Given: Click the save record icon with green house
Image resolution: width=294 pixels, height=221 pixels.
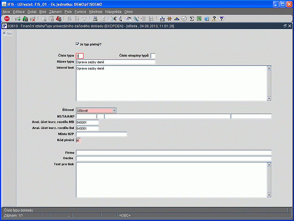Looking at the screenshot, I should coord(25,19).
